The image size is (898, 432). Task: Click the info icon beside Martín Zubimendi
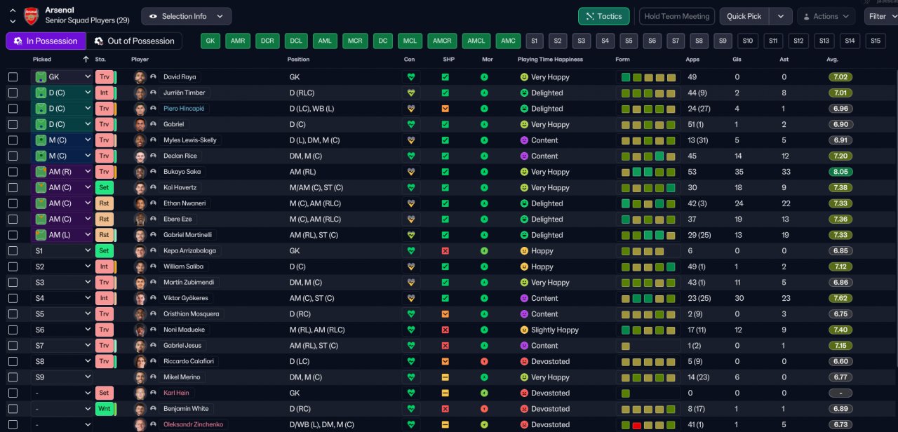click(153, 282)
